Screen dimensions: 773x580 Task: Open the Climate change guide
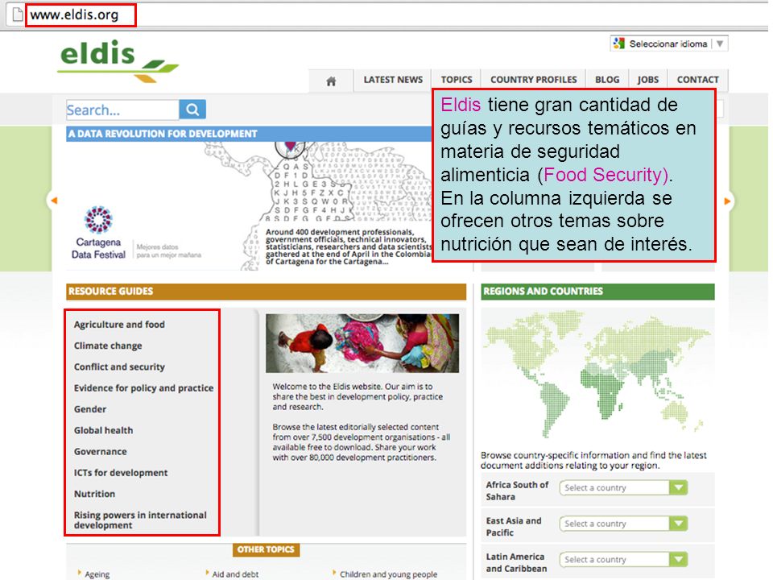[108, 346]
